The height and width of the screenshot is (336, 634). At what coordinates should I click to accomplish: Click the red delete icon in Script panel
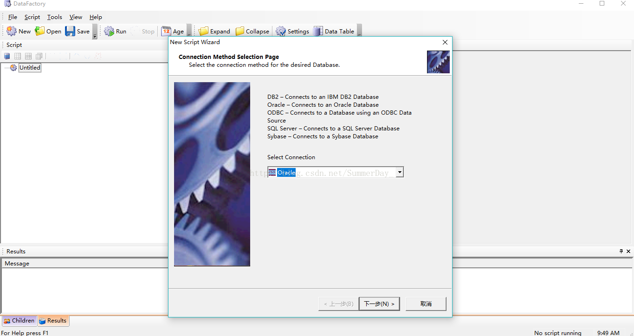click(x=98, y=56)
